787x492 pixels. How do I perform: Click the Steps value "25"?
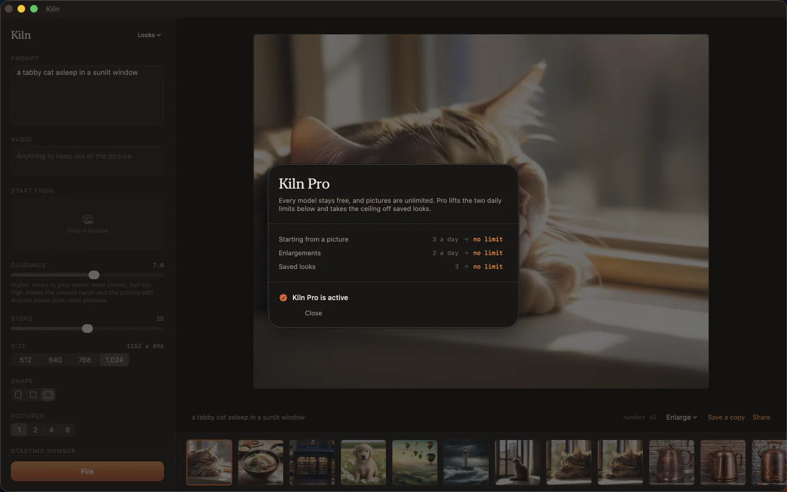coord(160,319)
